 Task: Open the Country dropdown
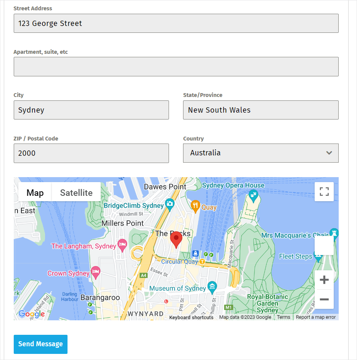(261, 153)
